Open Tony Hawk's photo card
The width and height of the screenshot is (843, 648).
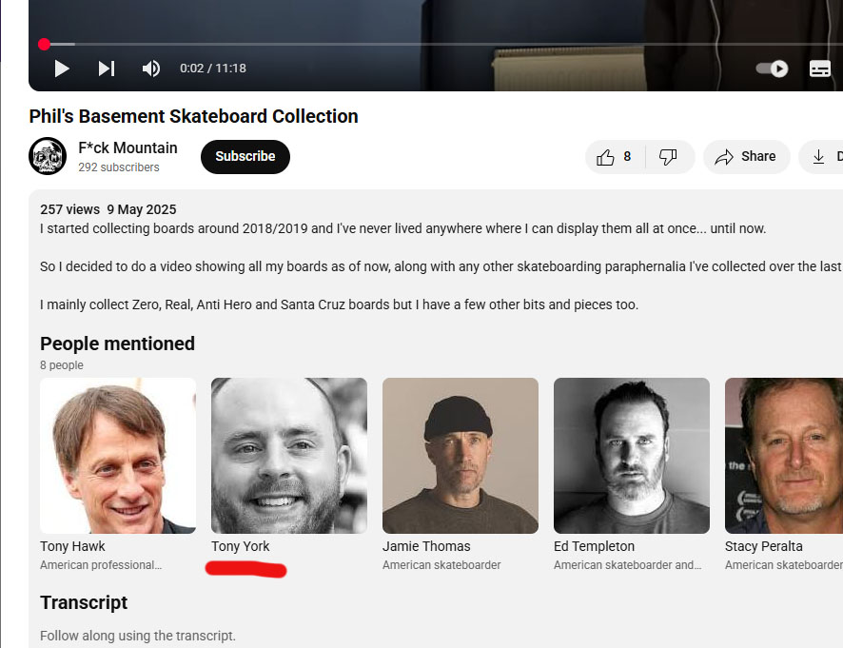118,455
